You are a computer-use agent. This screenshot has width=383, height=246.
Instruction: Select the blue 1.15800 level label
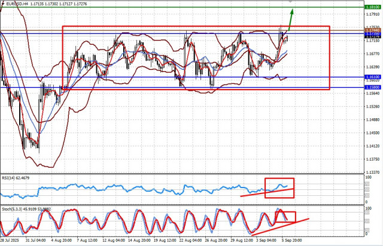[373, 87]
